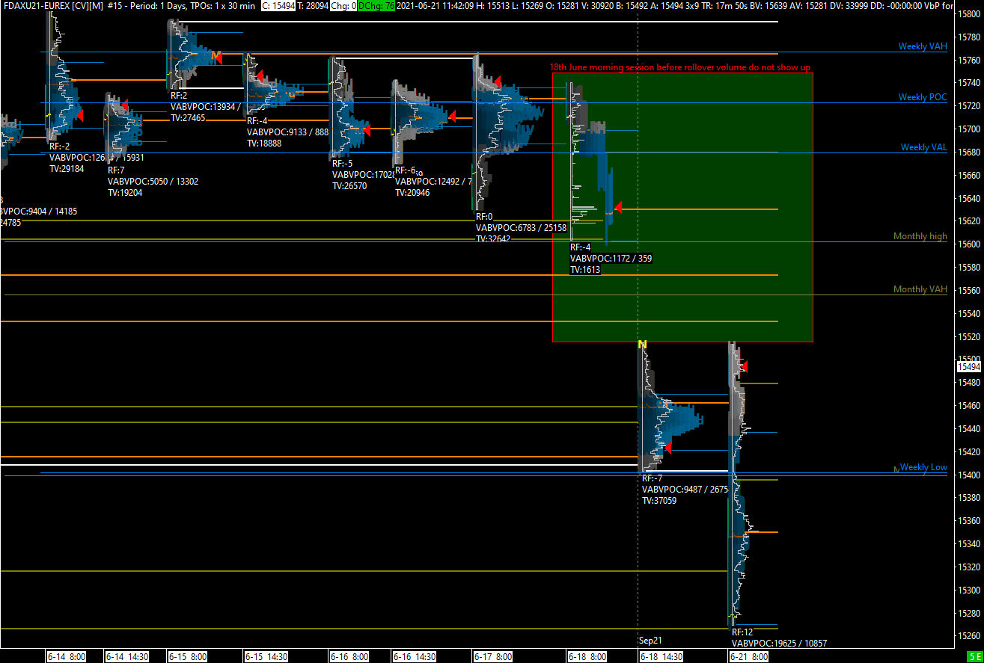The width and height of the screenshot is (984, 663).
Task: Click the yellow 'N' marker atop 6-18 14:30 profile
Action: pyautogui.click(x=642, y=345)
